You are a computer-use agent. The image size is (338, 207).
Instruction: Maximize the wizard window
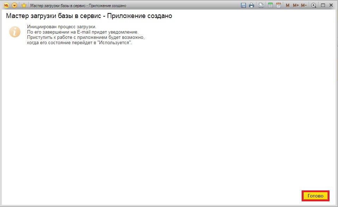point(322,5)
